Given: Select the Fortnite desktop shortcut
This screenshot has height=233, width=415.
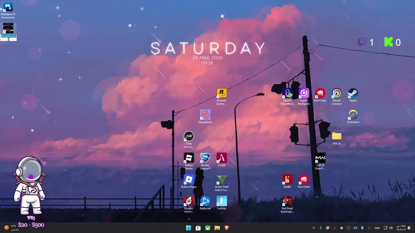Looking at the screenshot, I should (x=222, y=203).
